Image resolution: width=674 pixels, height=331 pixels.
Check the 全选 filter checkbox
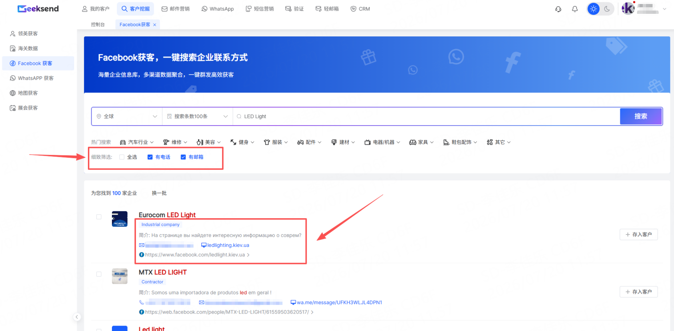point(122,157)
